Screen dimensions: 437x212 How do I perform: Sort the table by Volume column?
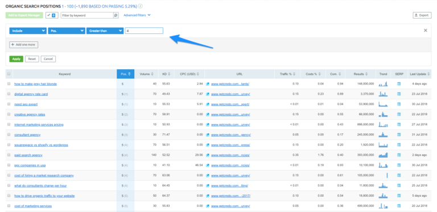tap(146, 74)
